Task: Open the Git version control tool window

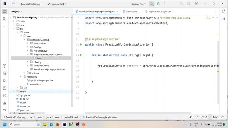Action: pyautogui.click(x=5, y=110)
